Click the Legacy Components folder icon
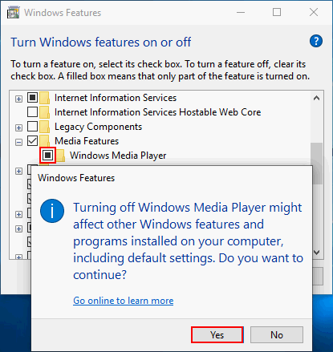Viewport: 333px width, 352px height. click(44, 127)
